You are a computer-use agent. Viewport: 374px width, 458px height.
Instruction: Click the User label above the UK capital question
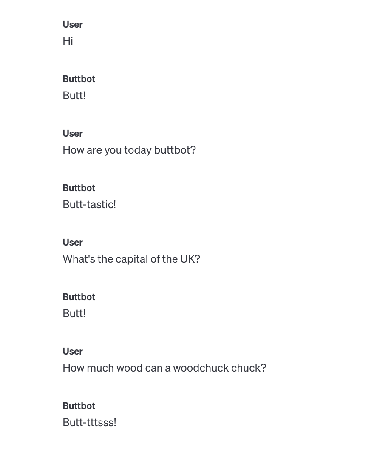pos(73,243)
